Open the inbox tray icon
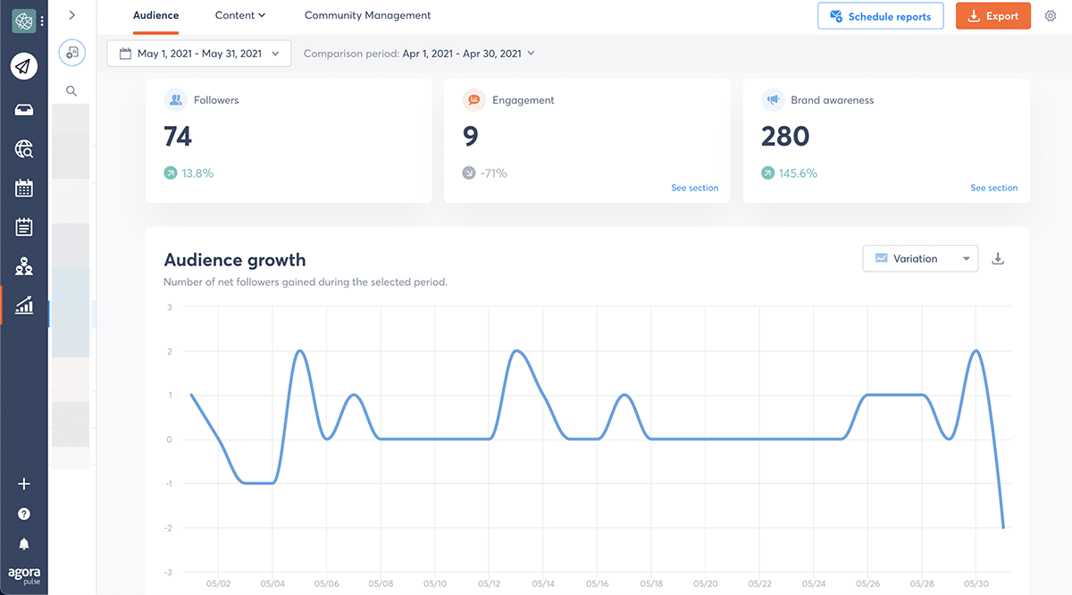Screen dimensions: 1072x595 (x=24, y=109)
